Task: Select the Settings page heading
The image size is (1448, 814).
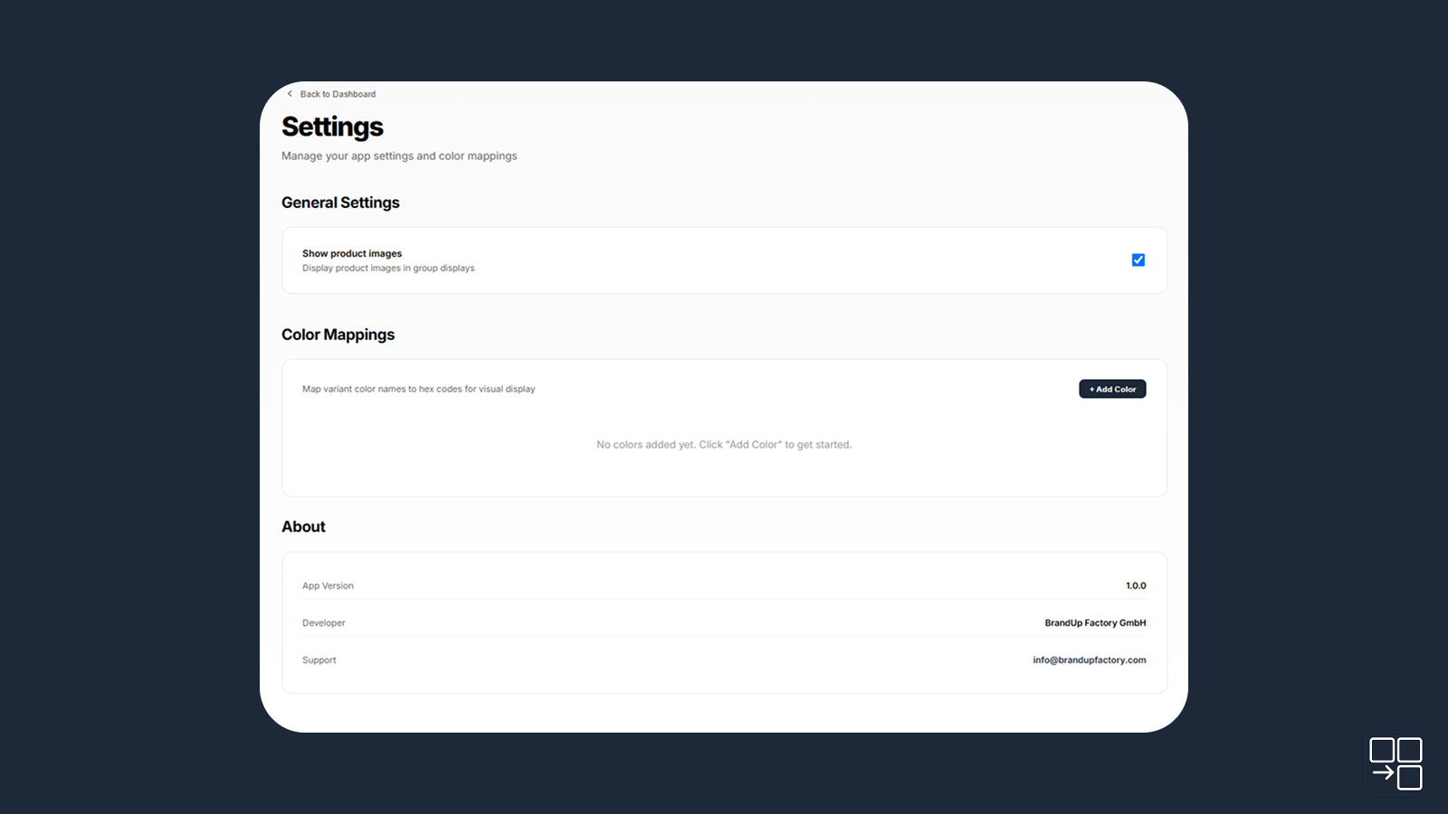Action: click(x=332, y=127)
